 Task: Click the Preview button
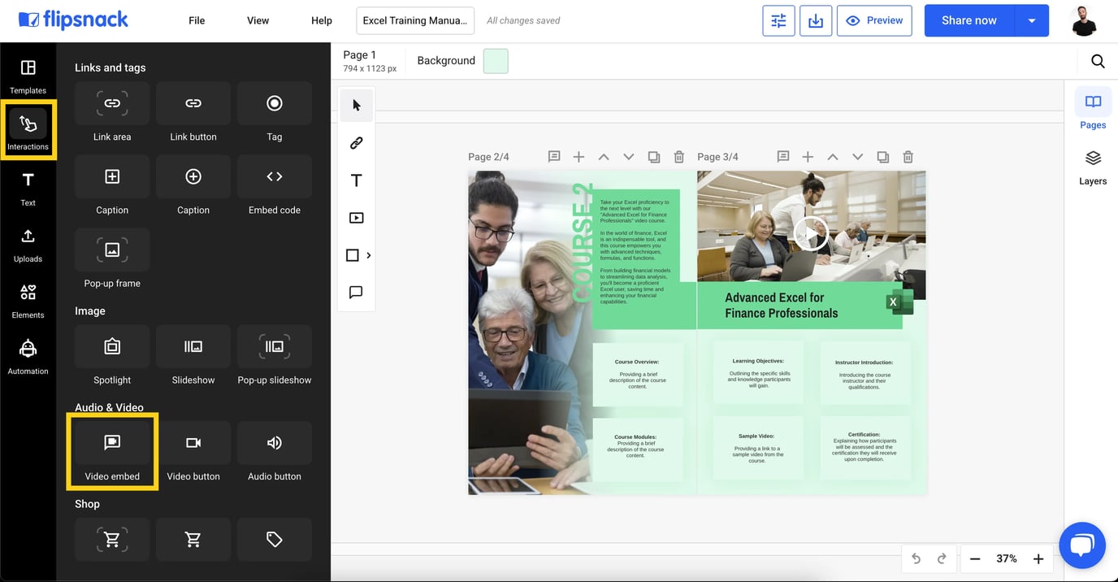pos(874,20)
